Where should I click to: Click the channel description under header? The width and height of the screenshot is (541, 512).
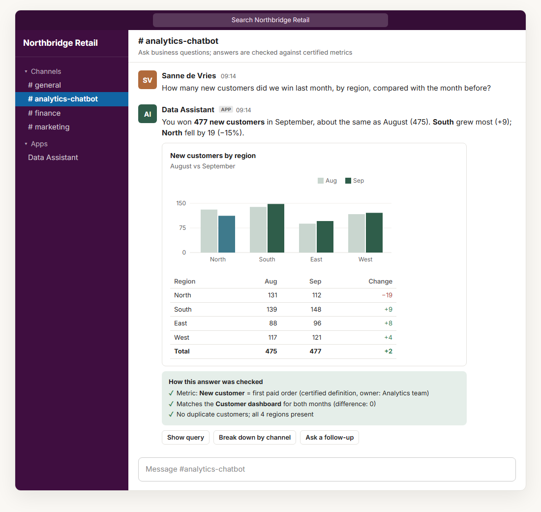point(245,53)
